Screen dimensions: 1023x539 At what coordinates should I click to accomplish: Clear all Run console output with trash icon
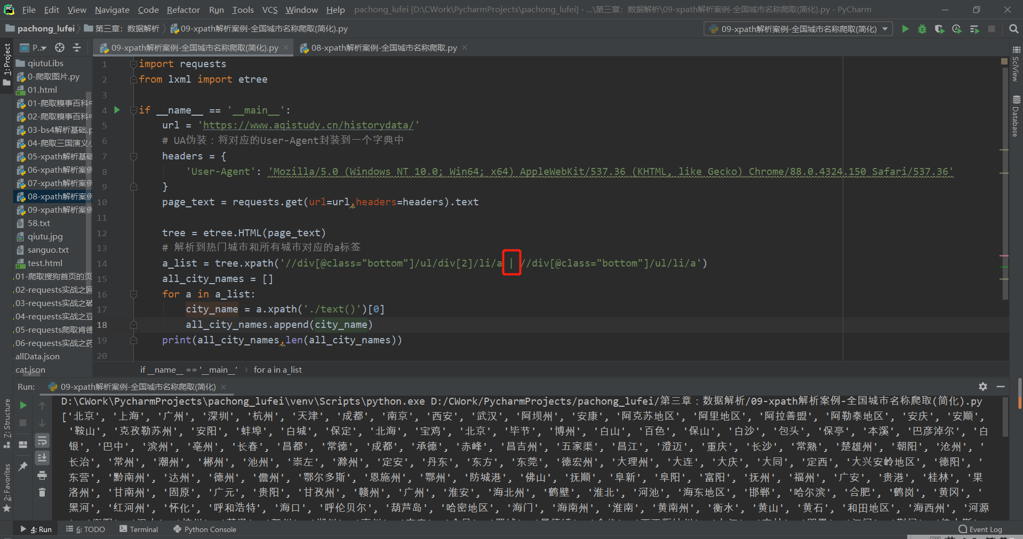pyautogui.click(x=42, y=492)
